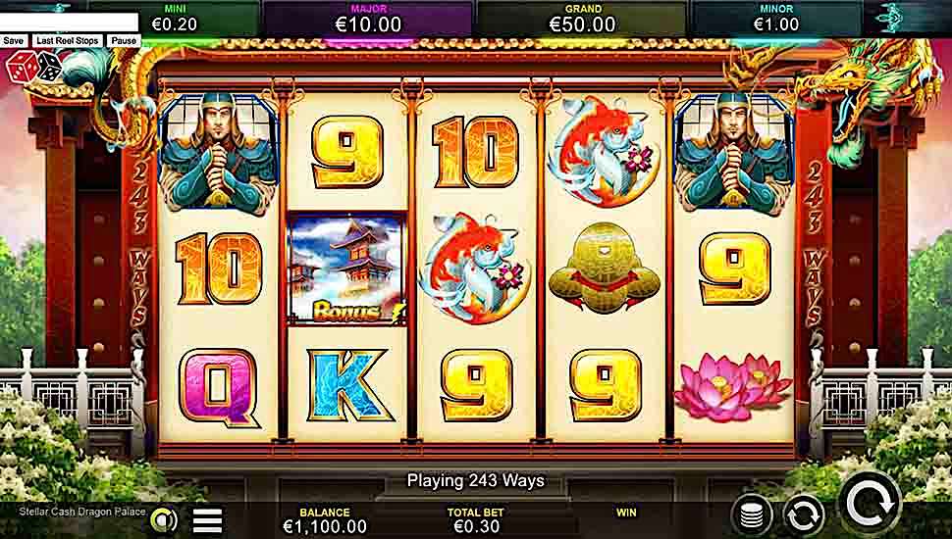Open the autoplay circular arrows button

pos(805,515)
